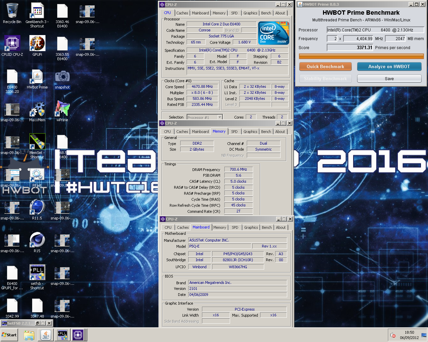Open Mainboard tab in top CPU-Z window
The height and width of the screenshot is (342, 428).
[200, 13]
